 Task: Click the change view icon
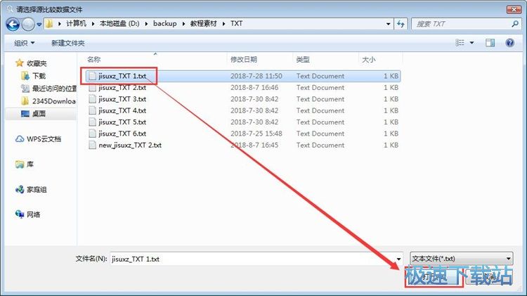[x=460, y=43]
